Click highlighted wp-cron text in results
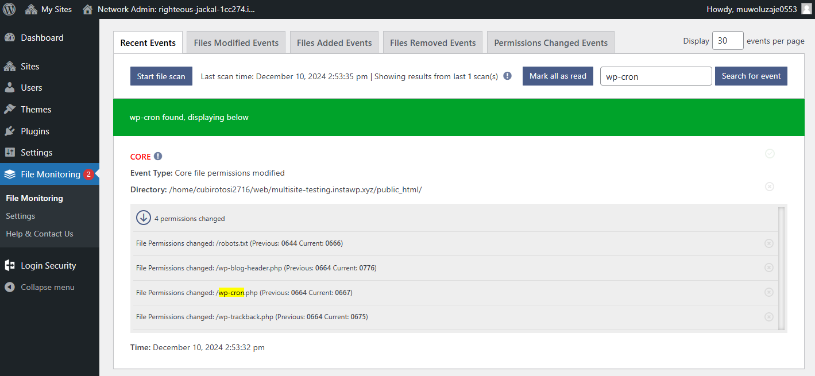This screenshot has width=815, height=376. pyautogui.click(x=231, y=293)
